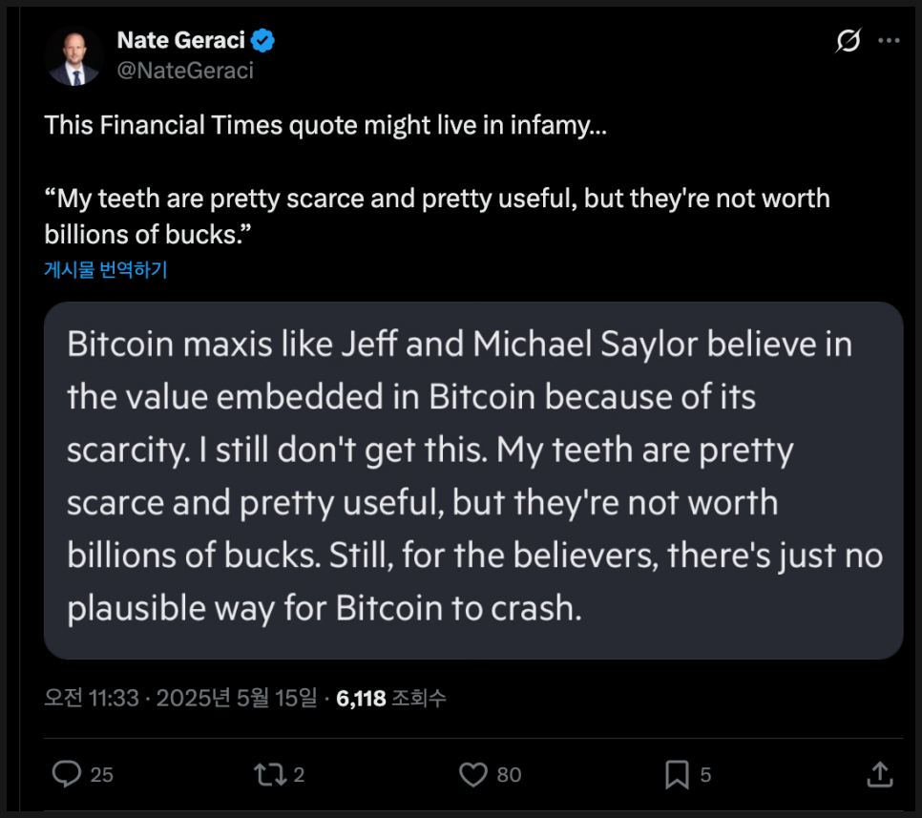Go to the @NateGeraci handle link

185,70
